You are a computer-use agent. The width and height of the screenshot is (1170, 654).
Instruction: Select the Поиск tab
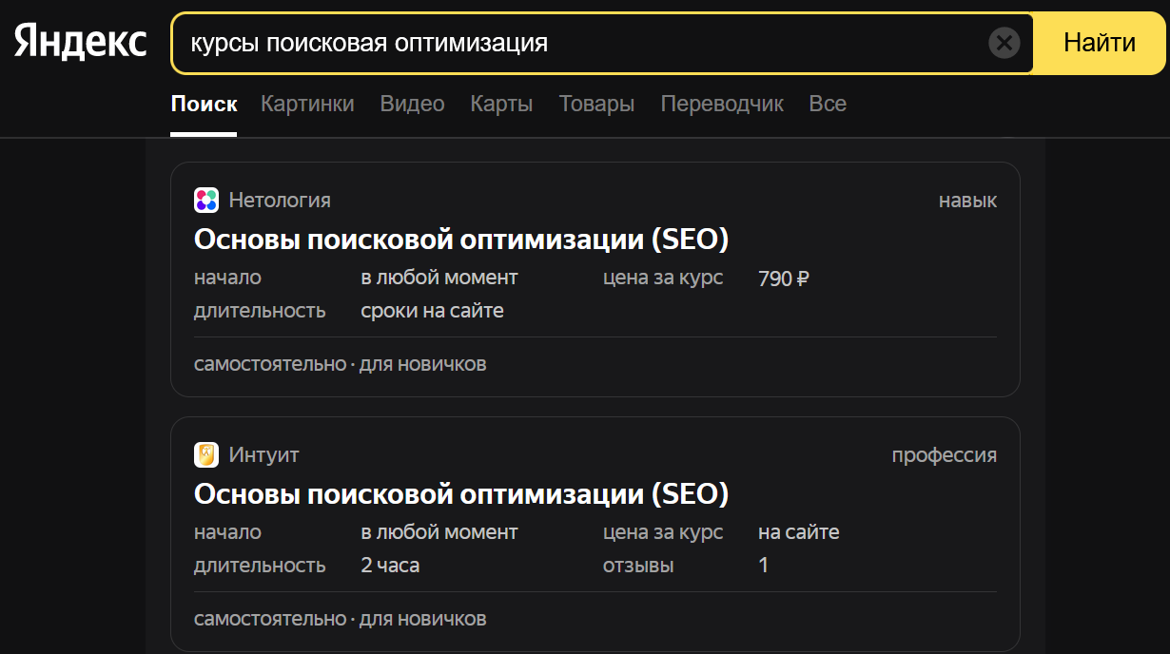(204, 104)
